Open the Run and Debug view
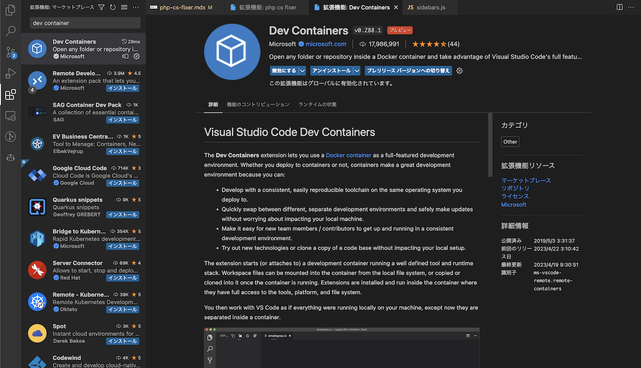This screenshot has width=641, height=368. [11, 74]
